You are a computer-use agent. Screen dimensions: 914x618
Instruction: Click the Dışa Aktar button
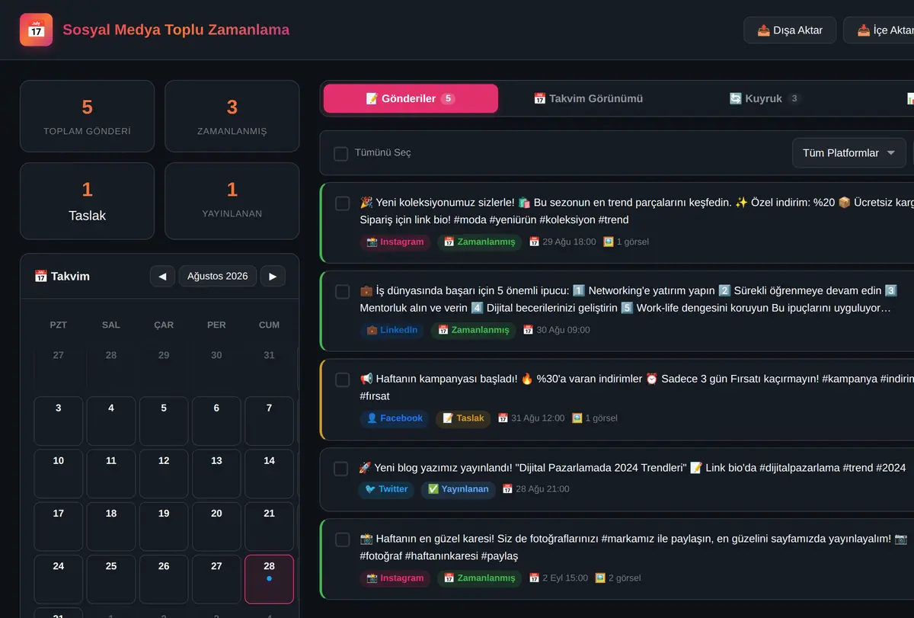pos(790,30)
